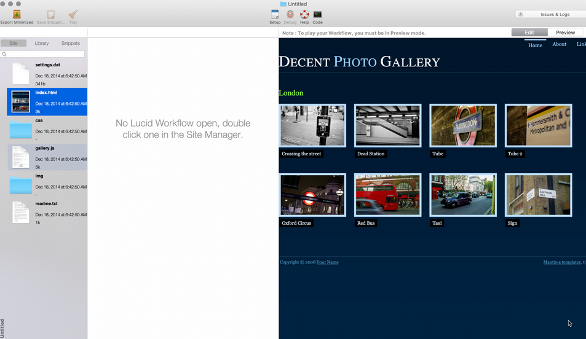The height and width of the screenshot is (339, 586).
Task: Click the Oxford Circus caption
Action: click(x=296, y=224)
